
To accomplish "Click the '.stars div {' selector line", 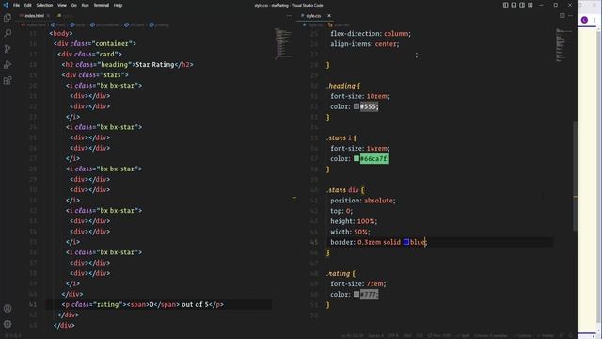I will point(345,190).
